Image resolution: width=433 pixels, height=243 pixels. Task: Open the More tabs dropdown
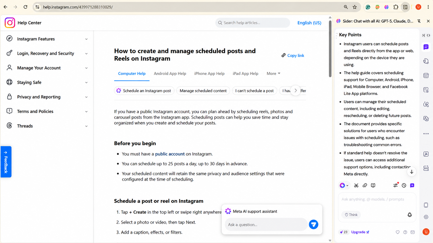(273, 74)
